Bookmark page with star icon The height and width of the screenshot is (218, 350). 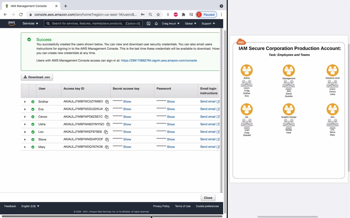click(158, 15)
